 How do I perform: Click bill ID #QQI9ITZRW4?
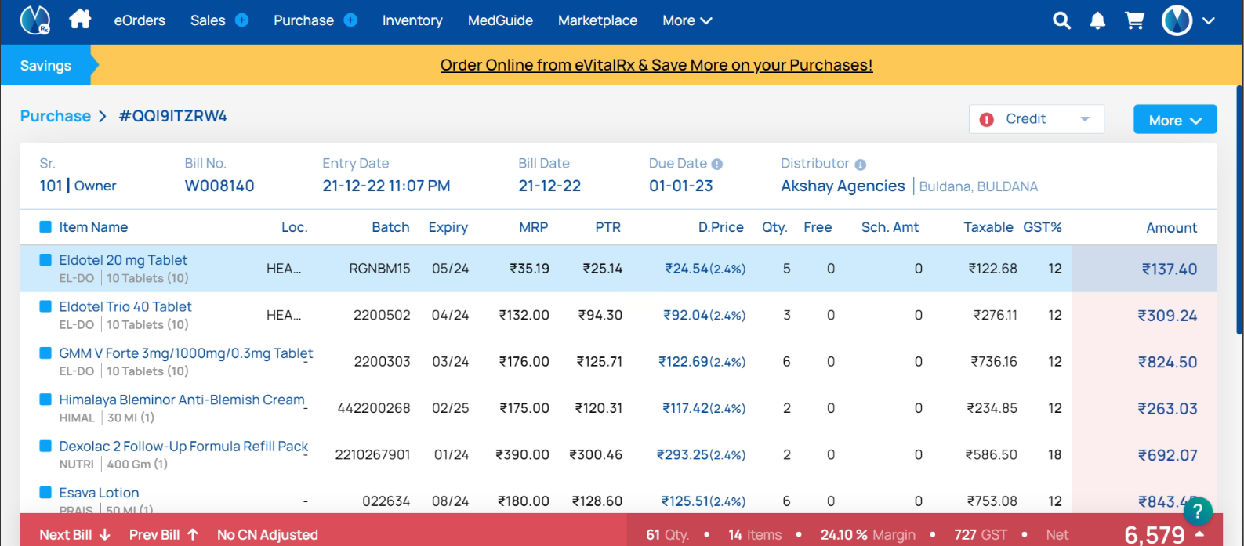(x=172, y=116)
